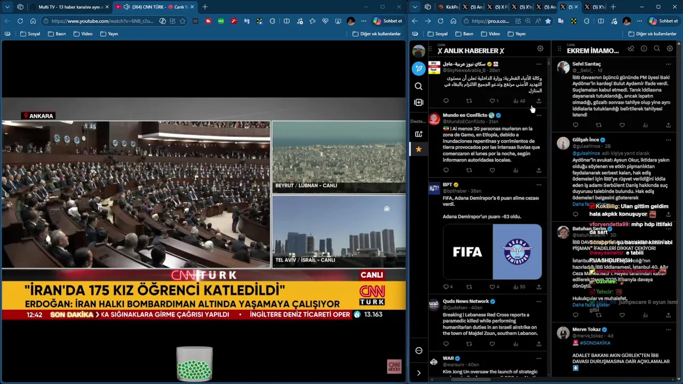Reply to Selvi Sarıtaç post
This screenshot has width=683, height=384.
point(575,125)
